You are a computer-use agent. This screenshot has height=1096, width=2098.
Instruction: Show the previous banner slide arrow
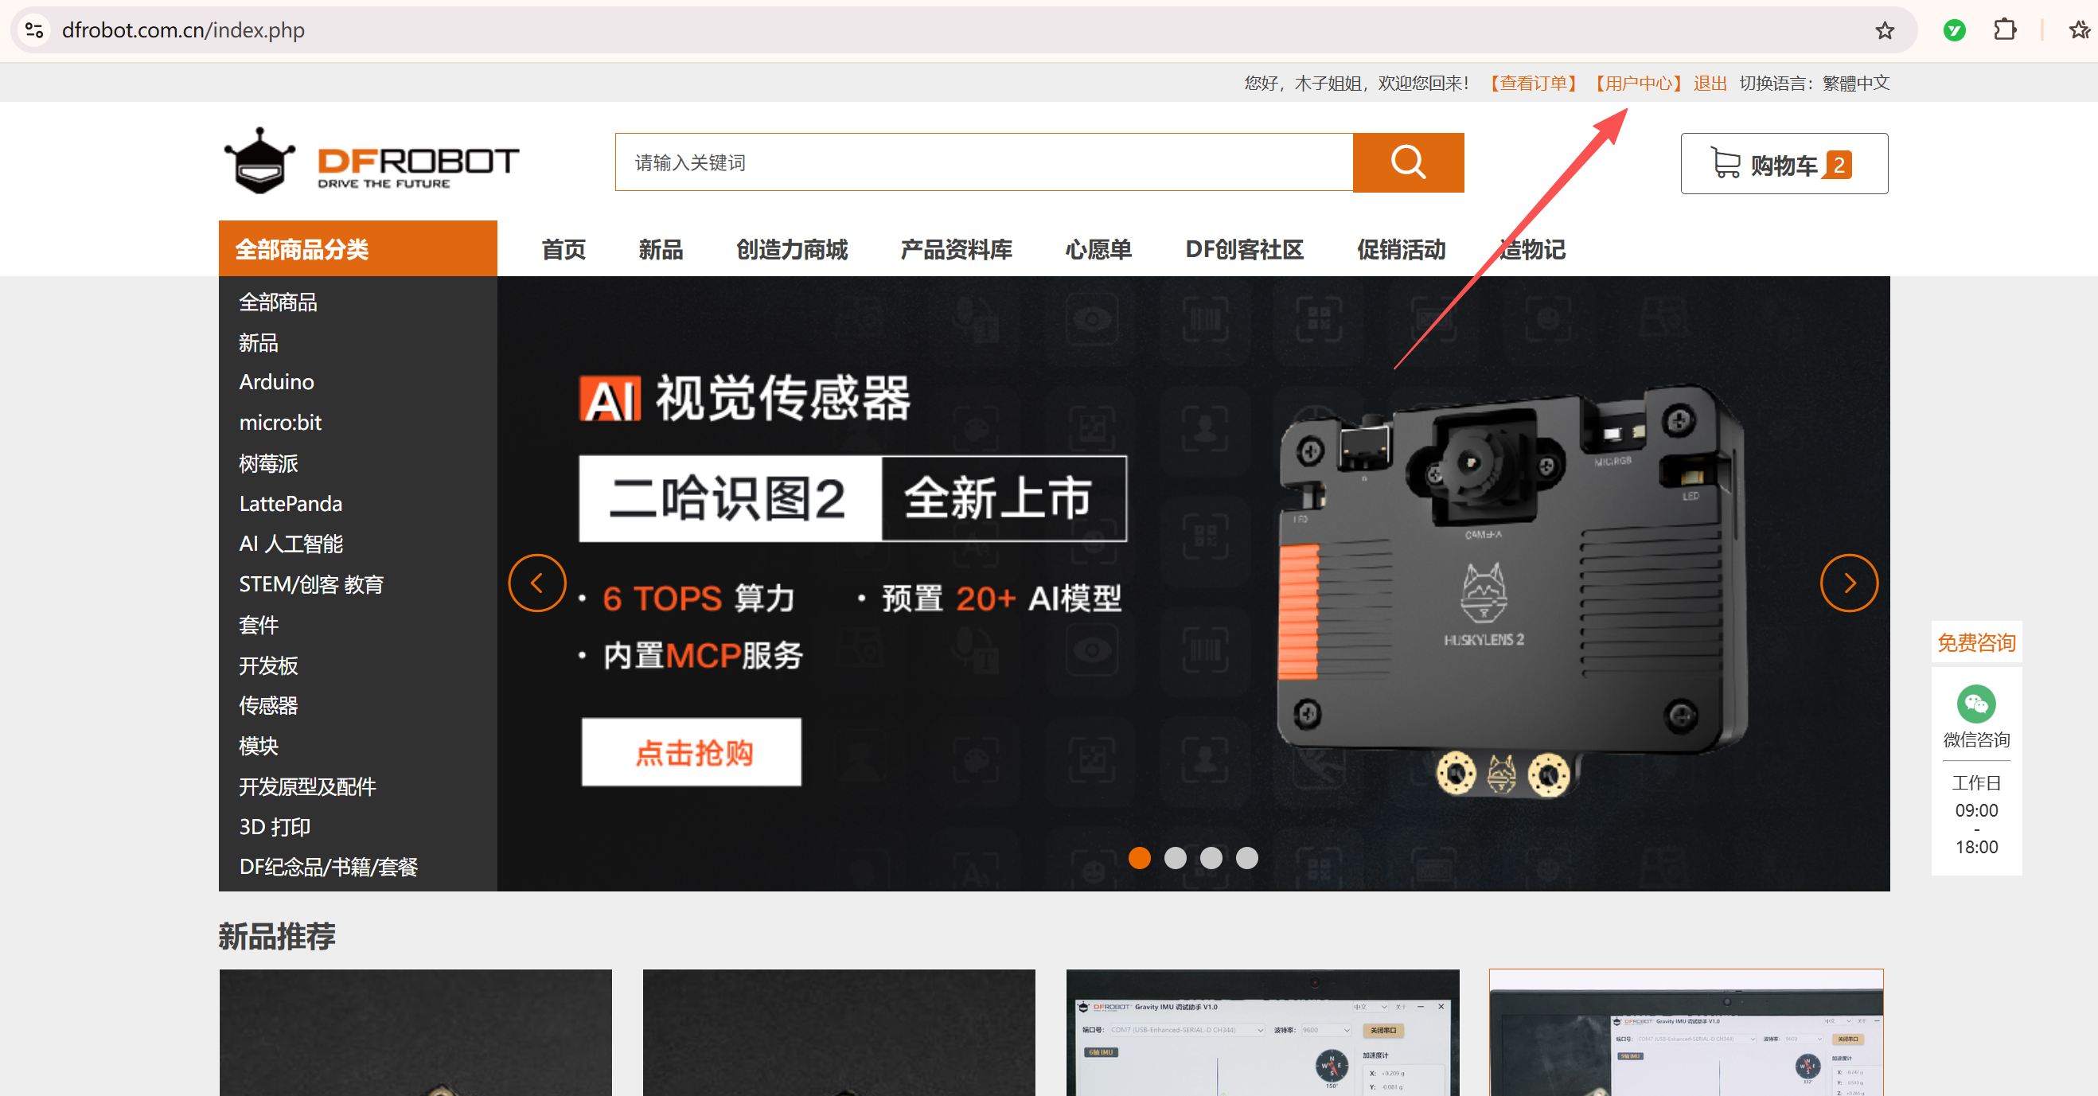536,583
